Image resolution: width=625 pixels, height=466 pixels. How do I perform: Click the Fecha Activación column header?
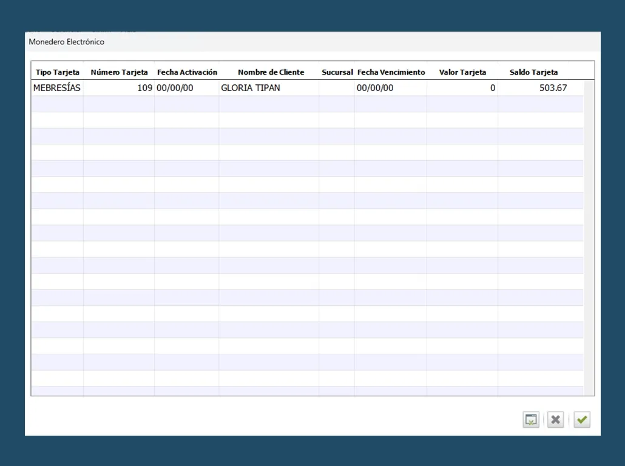coord(187,72)
